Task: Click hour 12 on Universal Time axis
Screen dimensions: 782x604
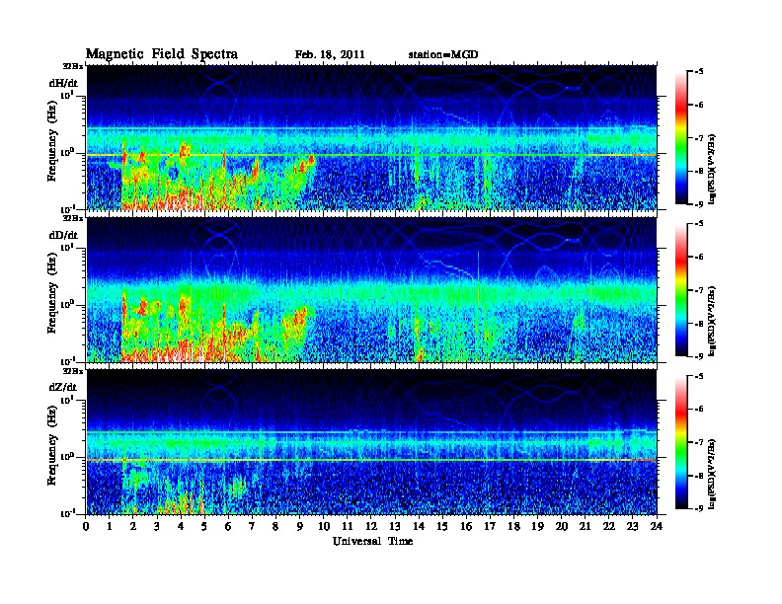Action: [x=371, y=527]
